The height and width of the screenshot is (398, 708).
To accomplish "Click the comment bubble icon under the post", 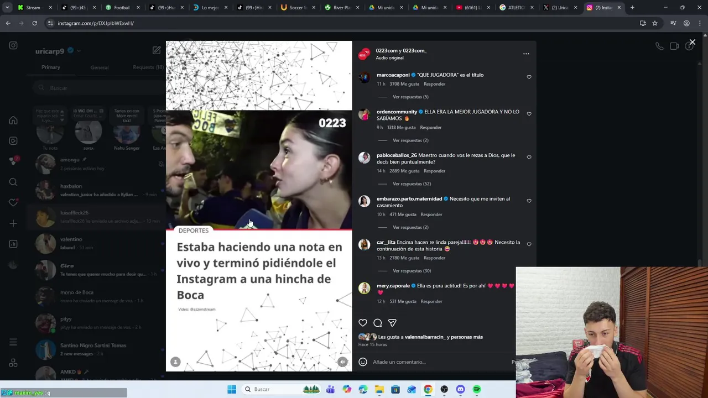I will click(x=378, y=323).
